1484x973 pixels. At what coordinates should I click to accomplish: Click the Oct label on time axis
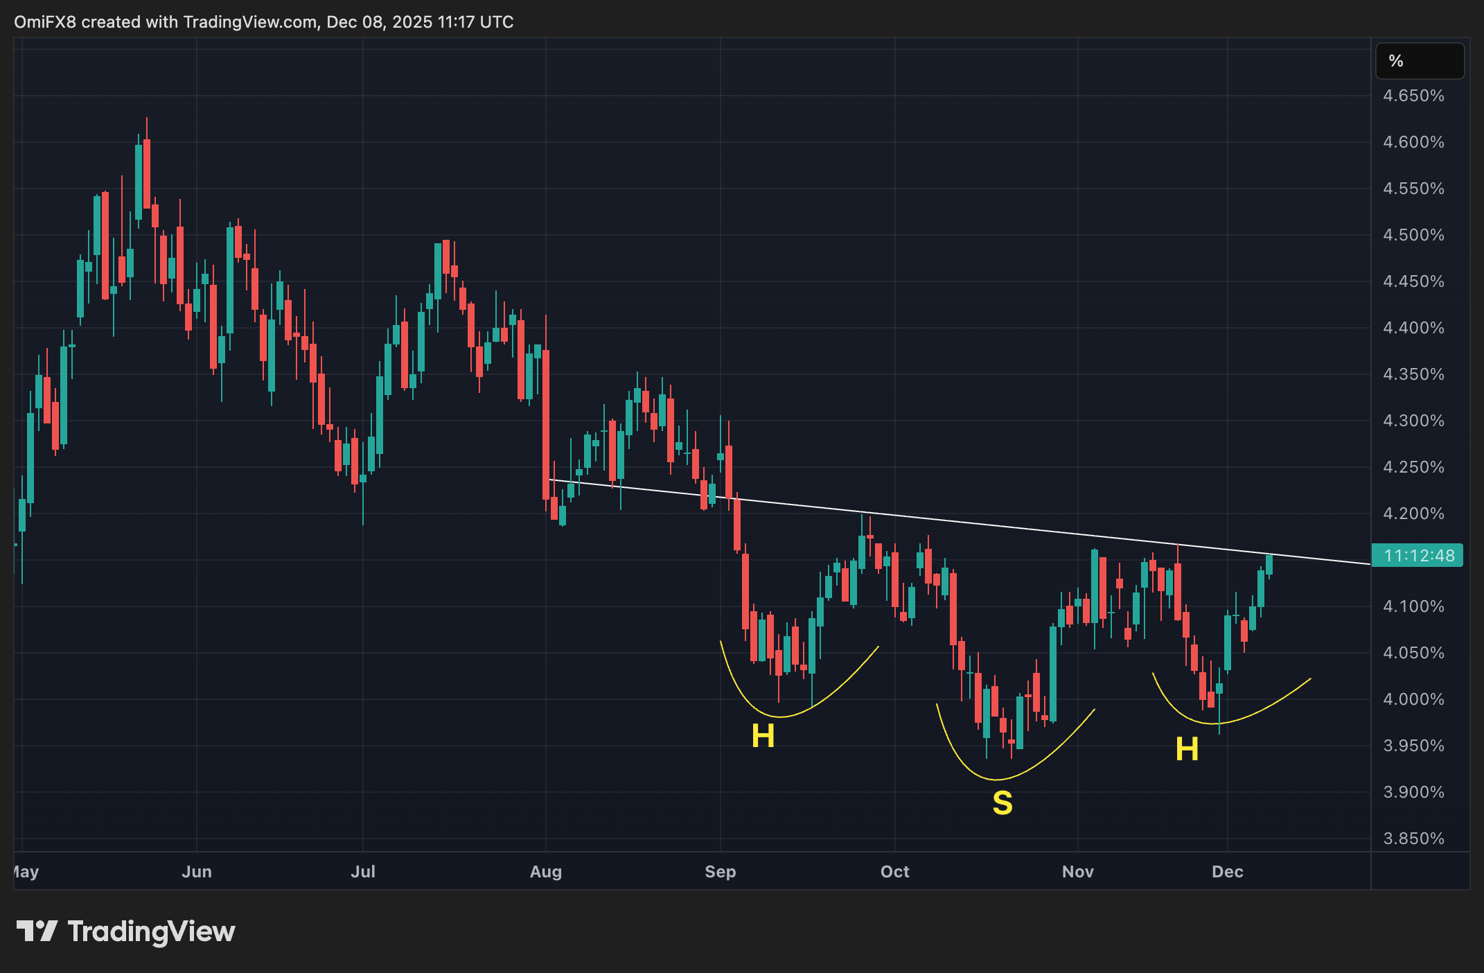894,872
